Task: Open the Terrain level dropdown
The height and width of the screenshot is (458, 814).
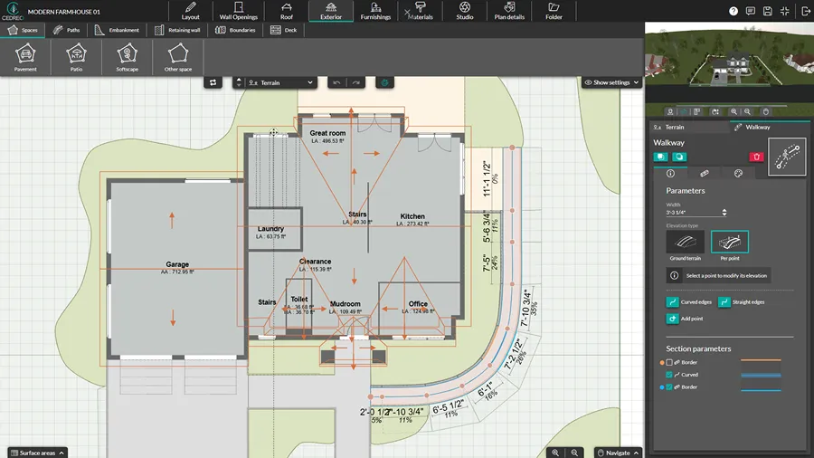Action: pos(280,82)
